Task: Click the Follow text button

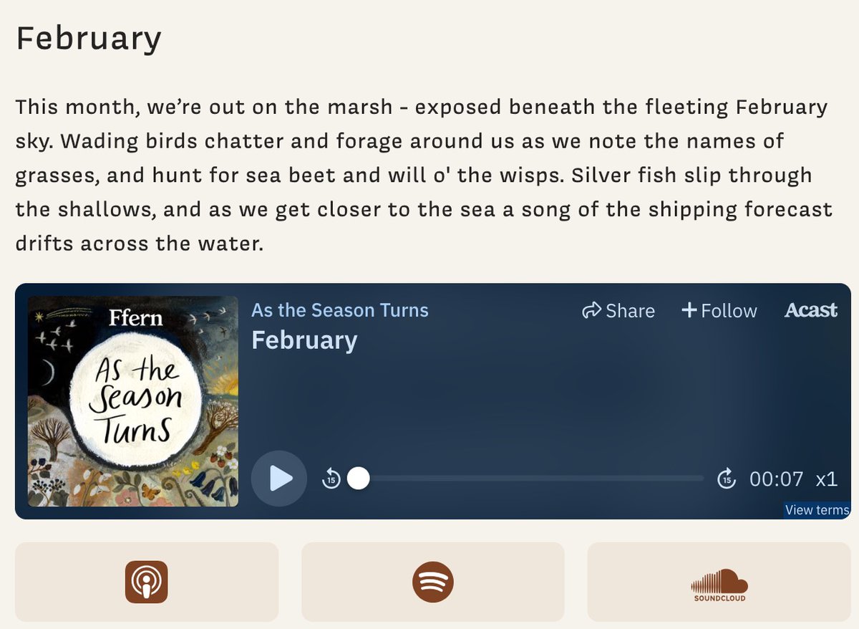Action: click(729, 310)
